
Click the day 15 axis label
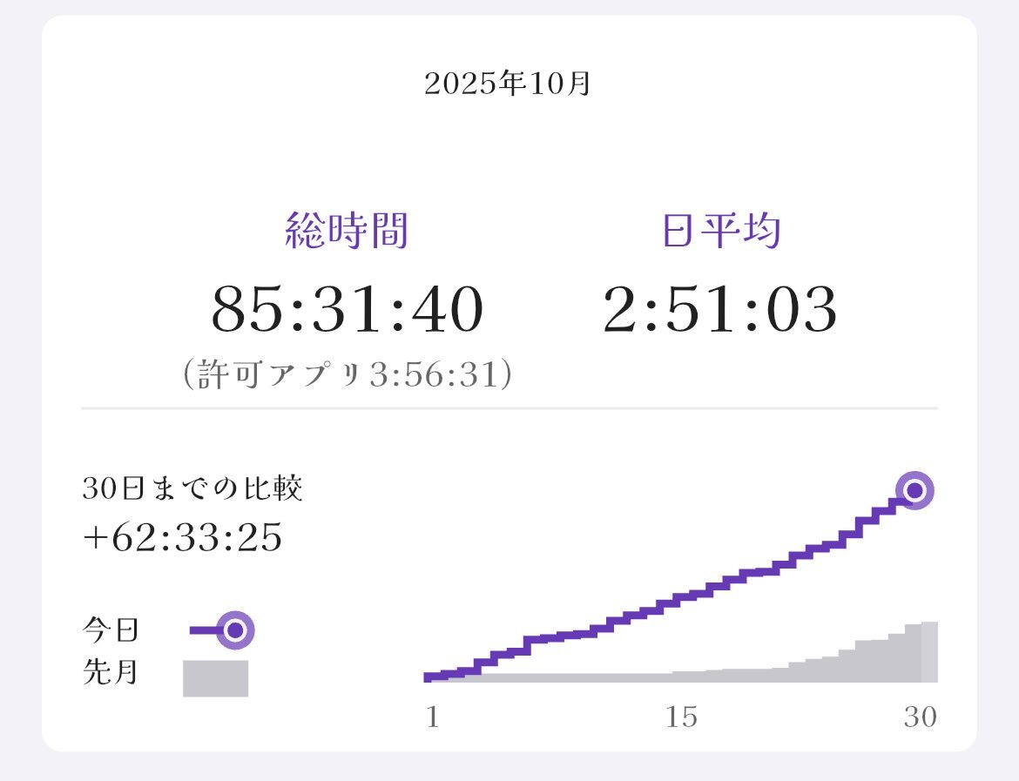pyautogui.click(x=681, y=717)
